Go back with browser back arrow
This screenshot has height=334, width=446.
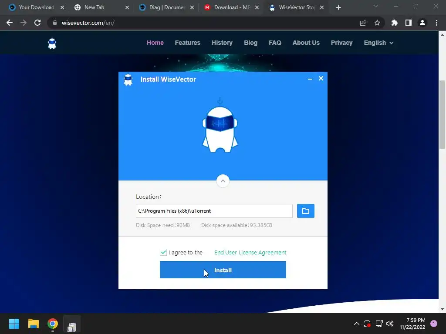(x=10, y=23)
